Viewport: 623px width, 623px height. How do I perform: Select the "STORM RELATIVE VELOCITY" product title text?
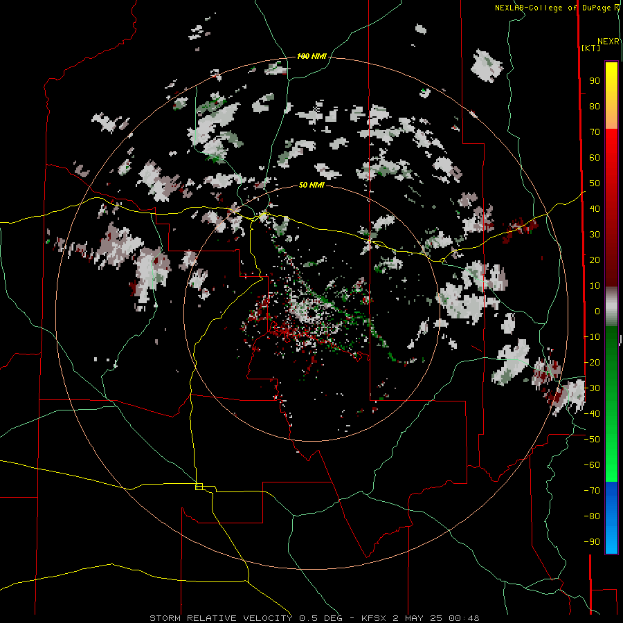[221, 618]
